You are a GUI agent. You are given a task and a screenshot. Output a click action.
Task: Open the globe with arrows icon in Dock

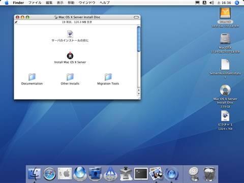[x=171, y=174]
